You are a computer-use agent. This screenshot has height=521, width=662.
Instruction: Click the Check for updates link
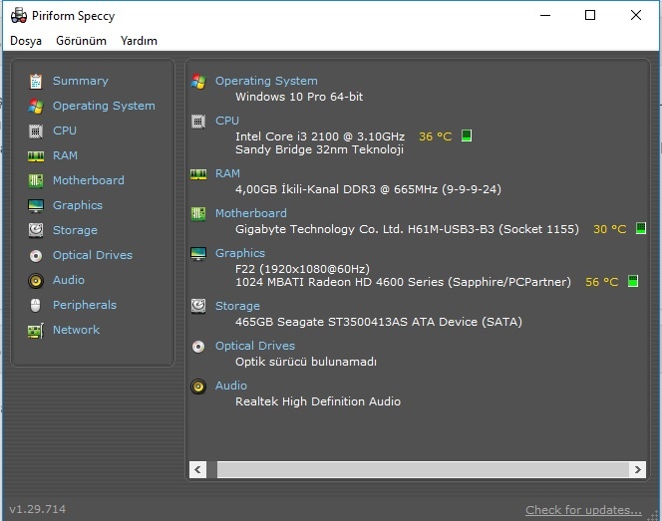pos(583,510)
